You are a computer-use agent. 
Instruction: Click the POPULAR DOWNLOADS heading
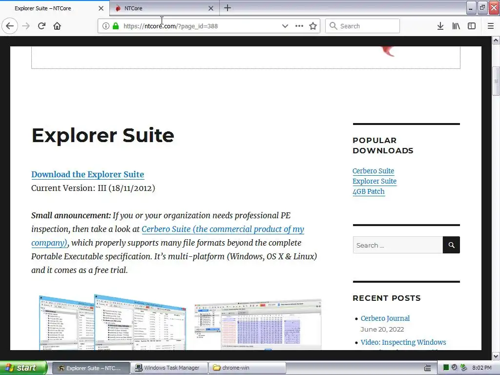(x=383, y=146)
